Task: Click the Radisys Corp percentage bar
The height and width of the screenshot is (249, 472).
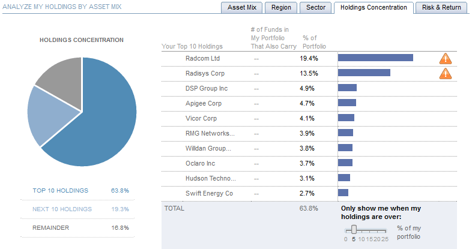Action: click(x=364, y=73)
